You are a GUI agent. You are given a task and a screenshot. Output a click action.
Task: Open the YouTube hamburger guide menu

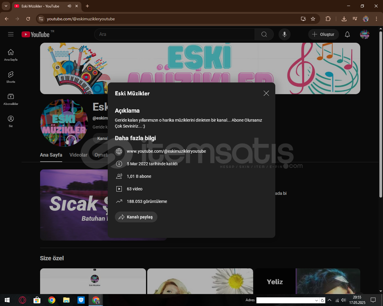(x=11, y=34)
